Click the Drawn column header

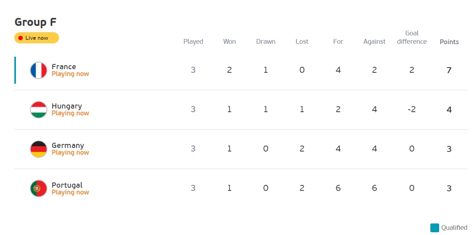266,41
